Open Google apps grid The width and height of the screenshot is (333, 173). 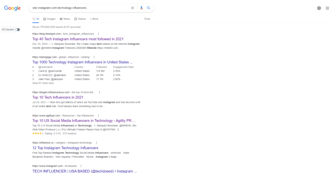point(327,8)
